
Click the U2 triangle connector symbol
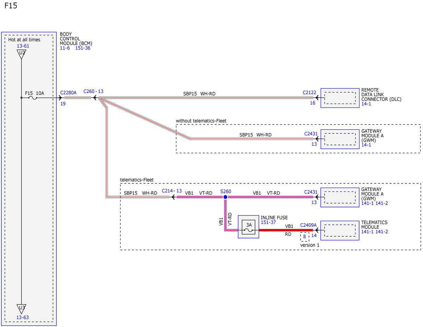(21, 54)
